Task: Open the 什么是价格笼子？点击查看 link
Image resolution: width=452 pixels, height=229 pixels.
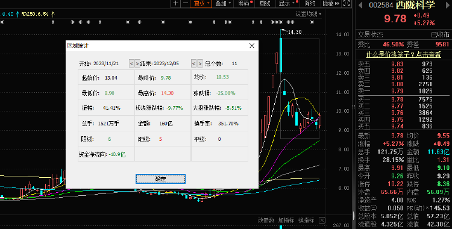Action: point(404,54)
